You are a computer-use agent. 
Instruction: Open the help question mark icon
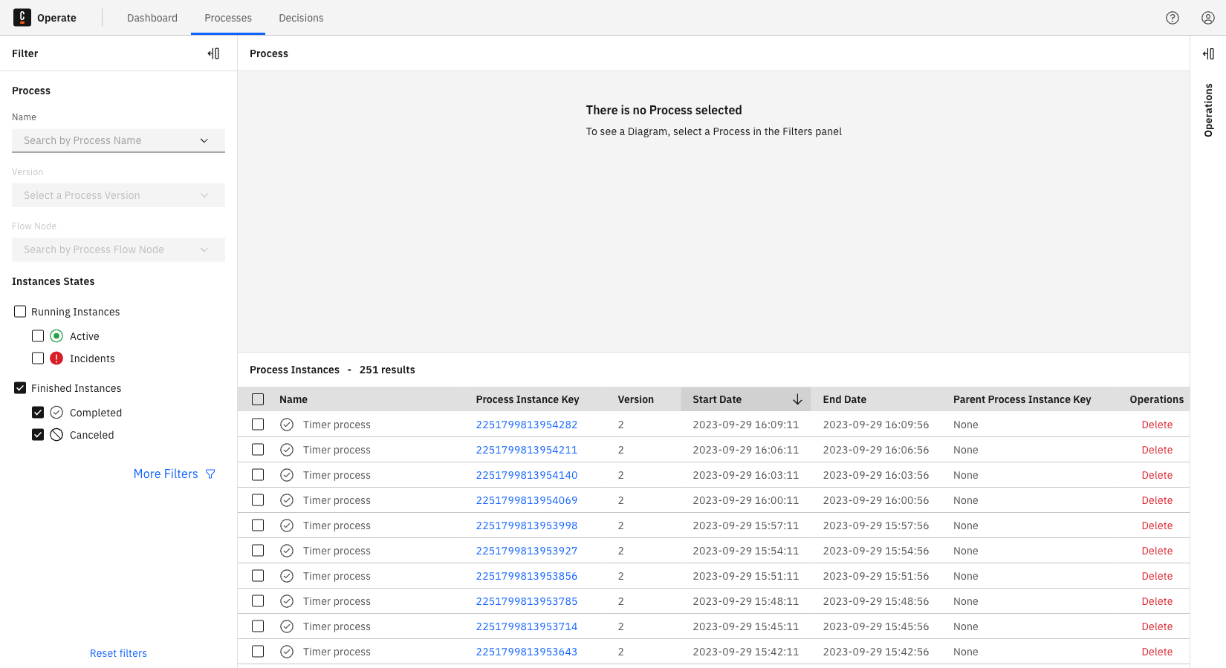(x=1173, y=18)
